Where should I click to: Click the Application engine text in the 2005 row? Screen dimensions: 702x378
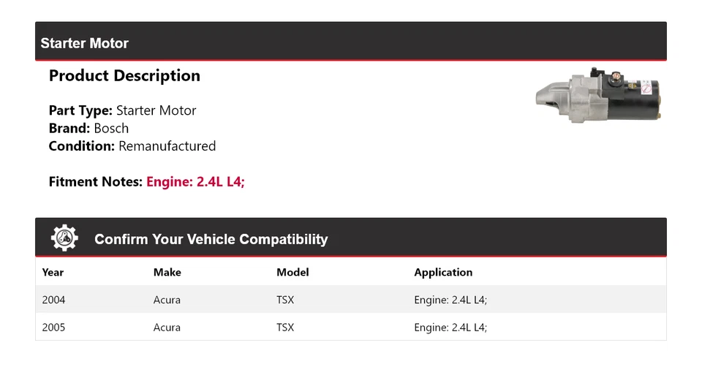pyautogui.click(x=450, y=328)
